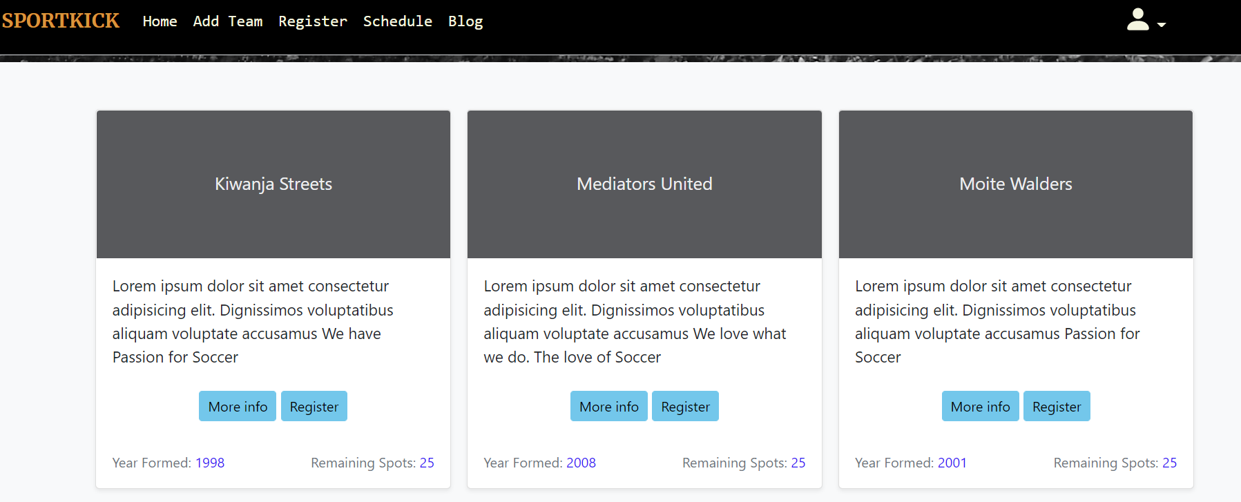
Task: Click More info for Mediators United
Action: tap(609, 406)
